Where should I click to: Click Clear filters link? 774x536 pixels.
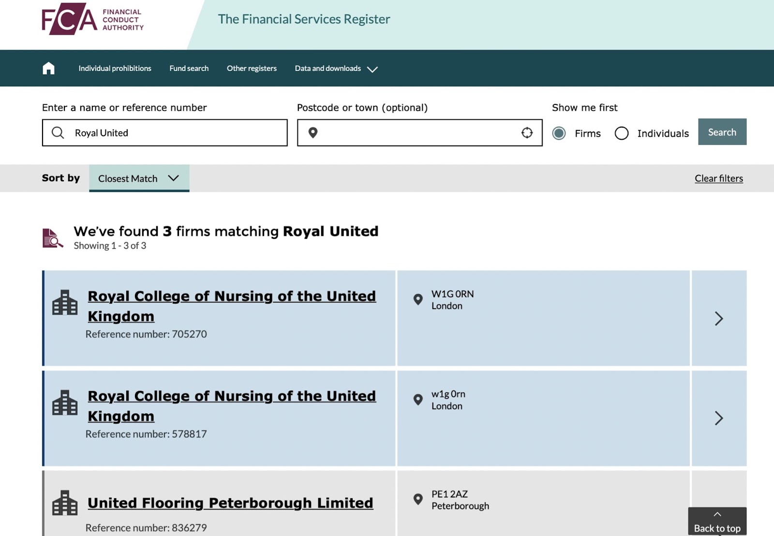[x=718, y=178]
